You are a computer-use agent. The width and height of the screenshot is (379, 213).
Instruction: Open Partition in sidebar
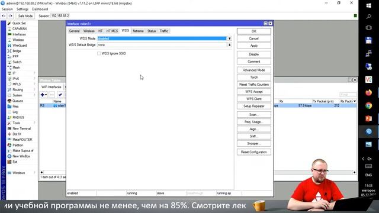coord(18,145)
